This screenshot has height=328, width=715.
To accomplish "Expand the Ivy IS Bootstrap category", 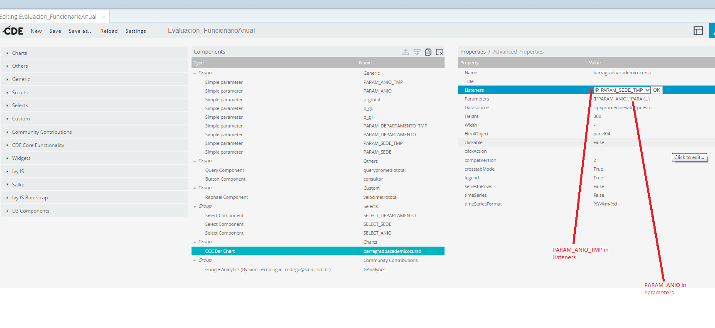I will 94,198.
